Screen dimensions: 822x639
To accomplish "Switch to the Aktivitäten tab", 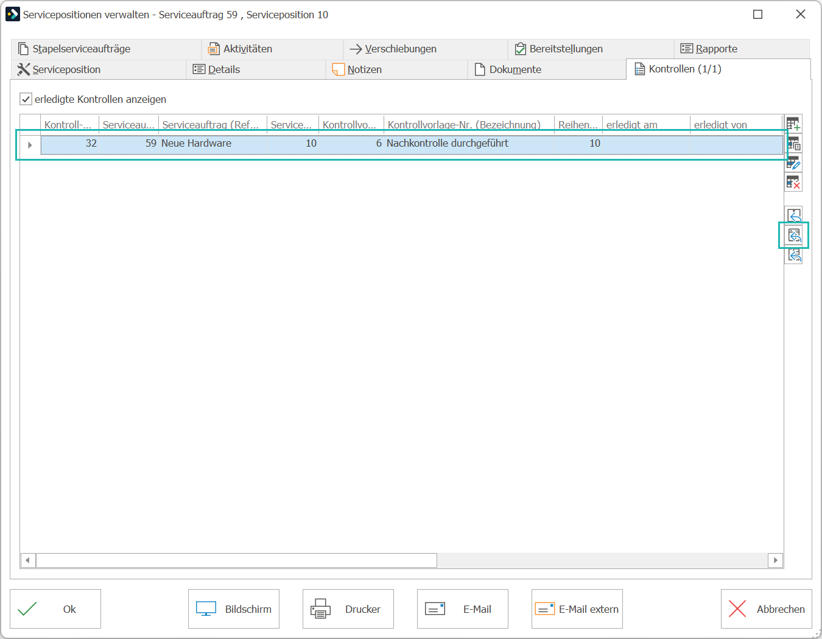I will [273, 49].
